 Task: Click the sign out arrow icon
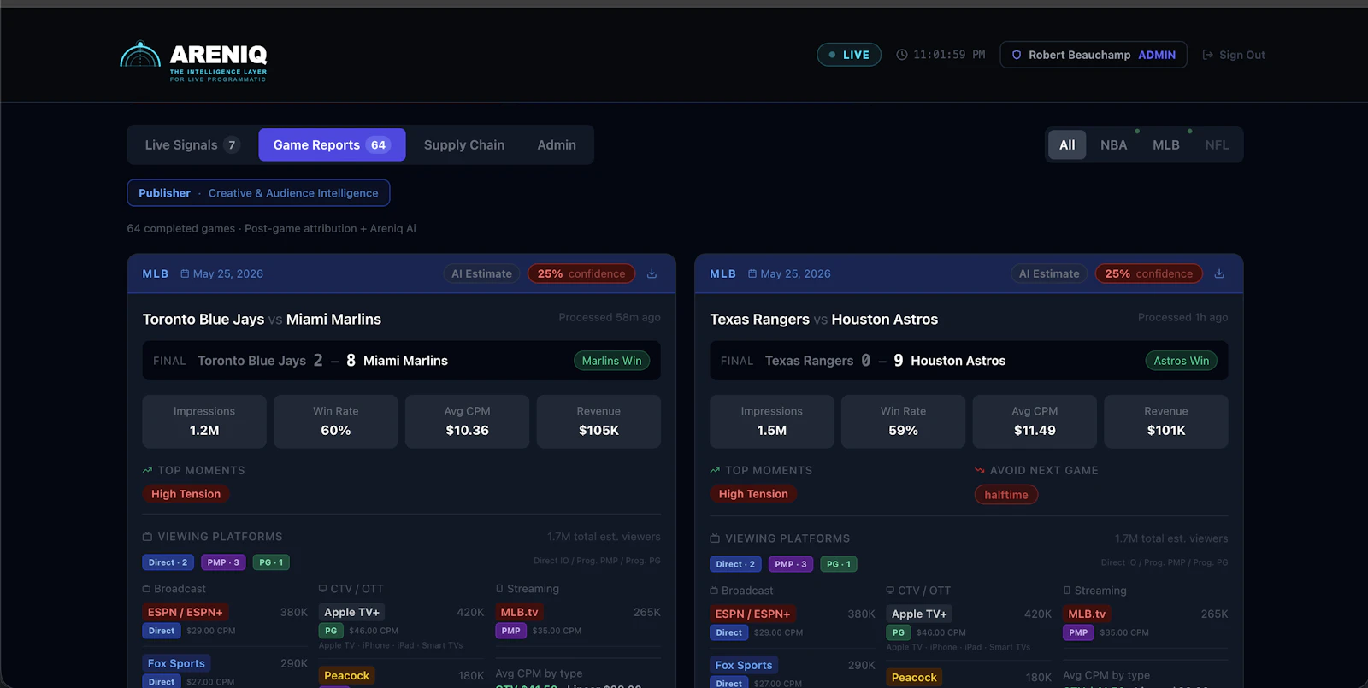[1208, 55]
